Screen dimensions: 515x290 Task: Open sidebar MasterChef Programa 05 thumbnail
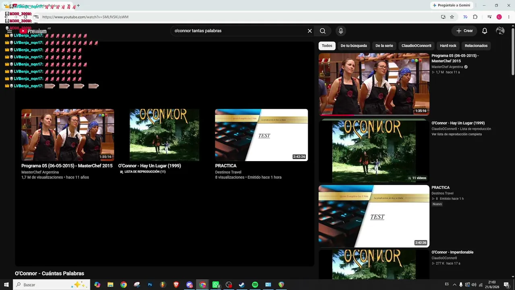click(374, 84)
